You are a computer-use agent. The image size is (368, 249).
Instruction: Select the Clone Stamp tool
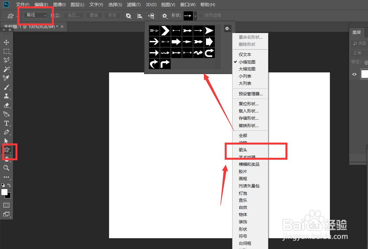pos(7,96)
